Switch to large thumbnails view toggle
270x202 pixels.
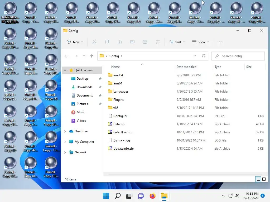point(264,179)
